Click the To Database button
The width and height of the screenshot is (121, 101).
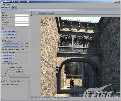tap(9, 37)
